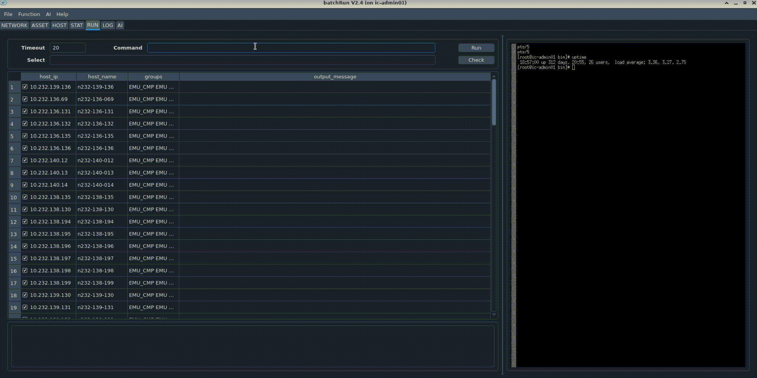Open the Function menu
The width and height of the screenshot is (757, 378).
29,14
